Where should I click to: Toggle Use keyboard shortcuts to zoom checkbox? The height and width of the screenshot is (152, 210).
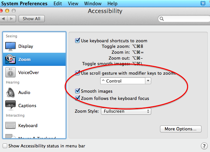click(x=77, y=40)
